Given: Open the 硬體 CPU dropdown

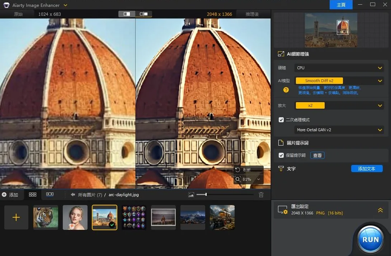Looking at the screenshot, I should click(x=339, y=68).
